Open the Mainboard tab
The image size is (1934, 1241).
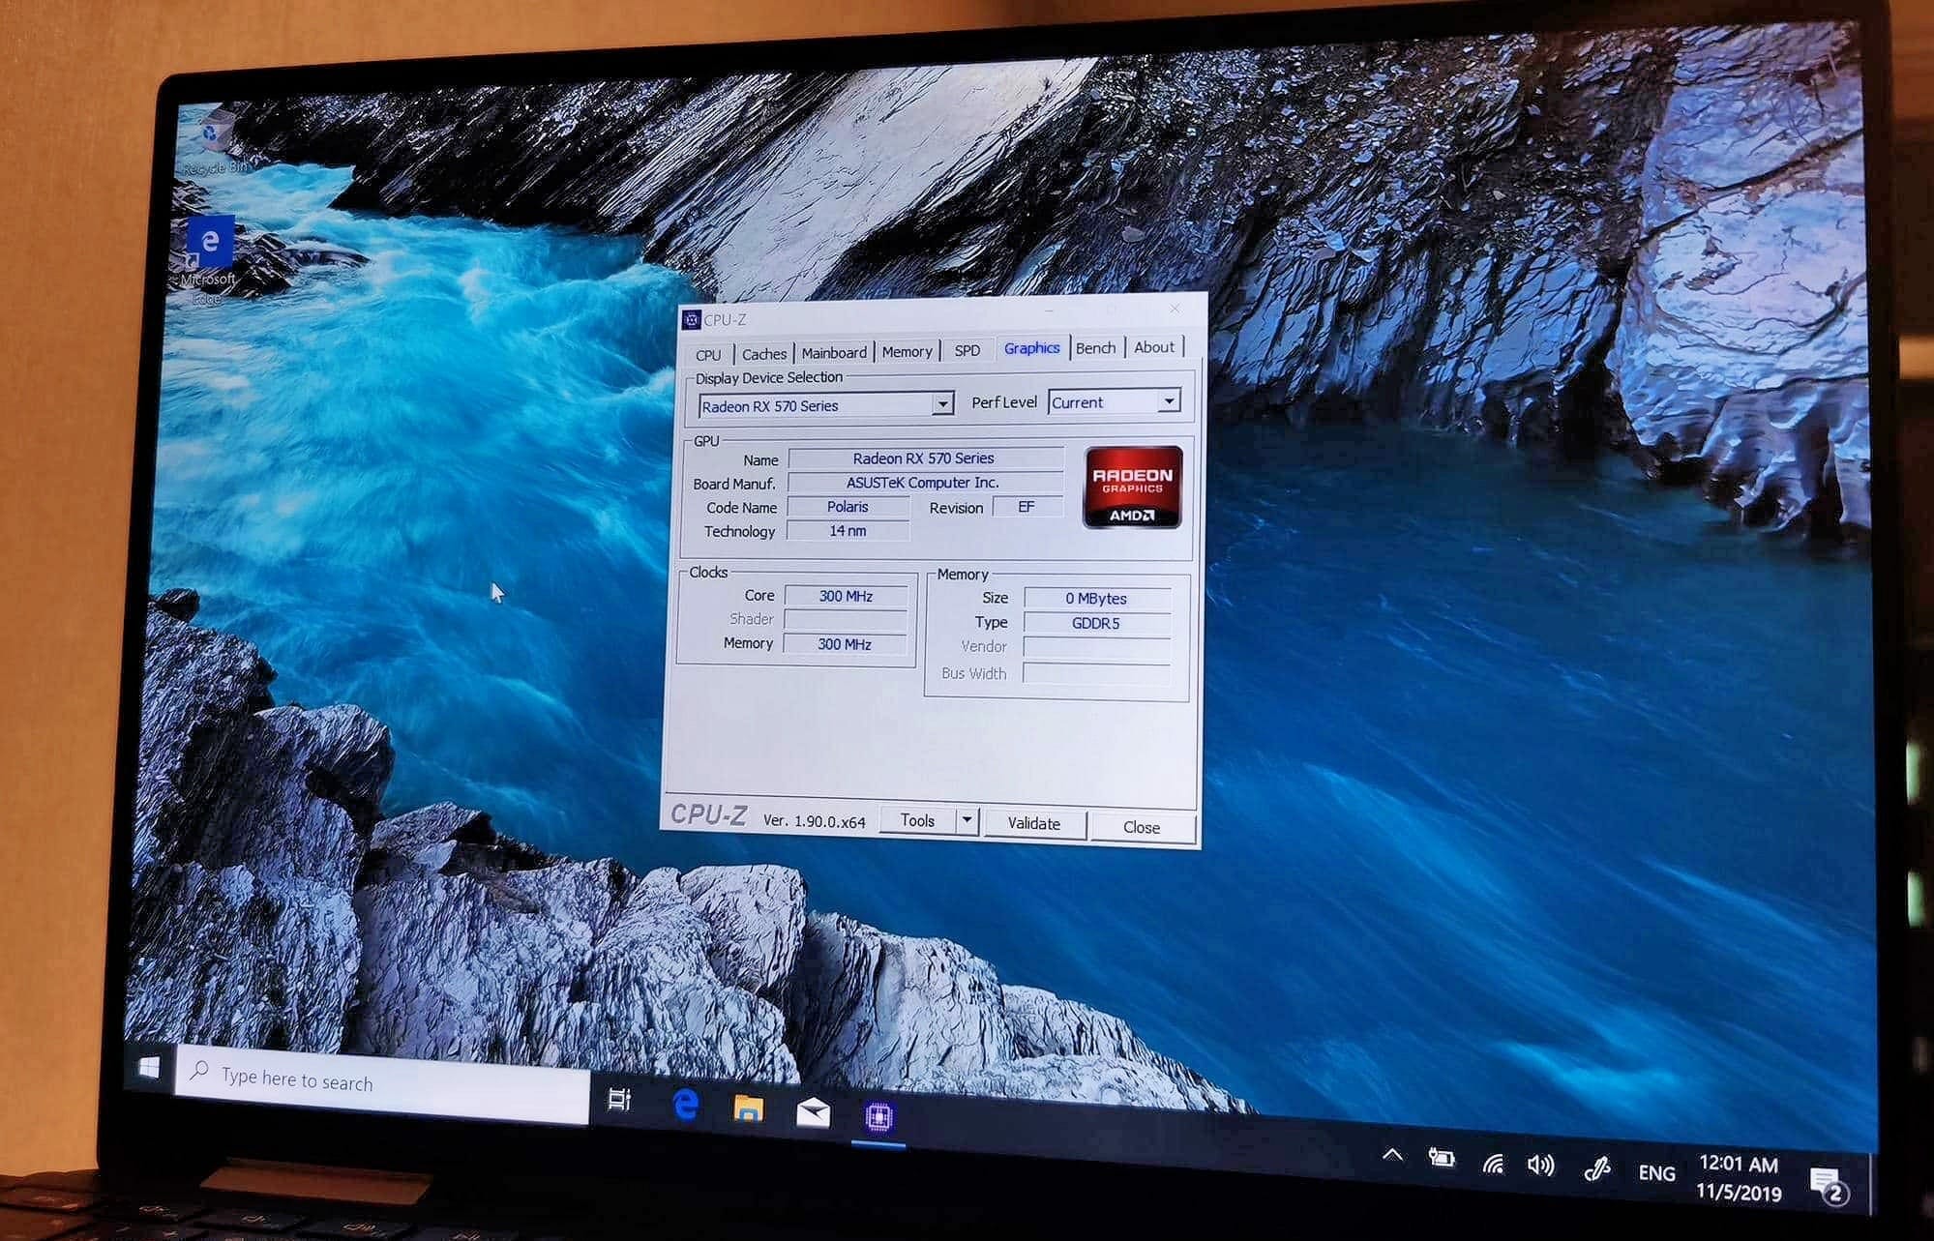834,353
